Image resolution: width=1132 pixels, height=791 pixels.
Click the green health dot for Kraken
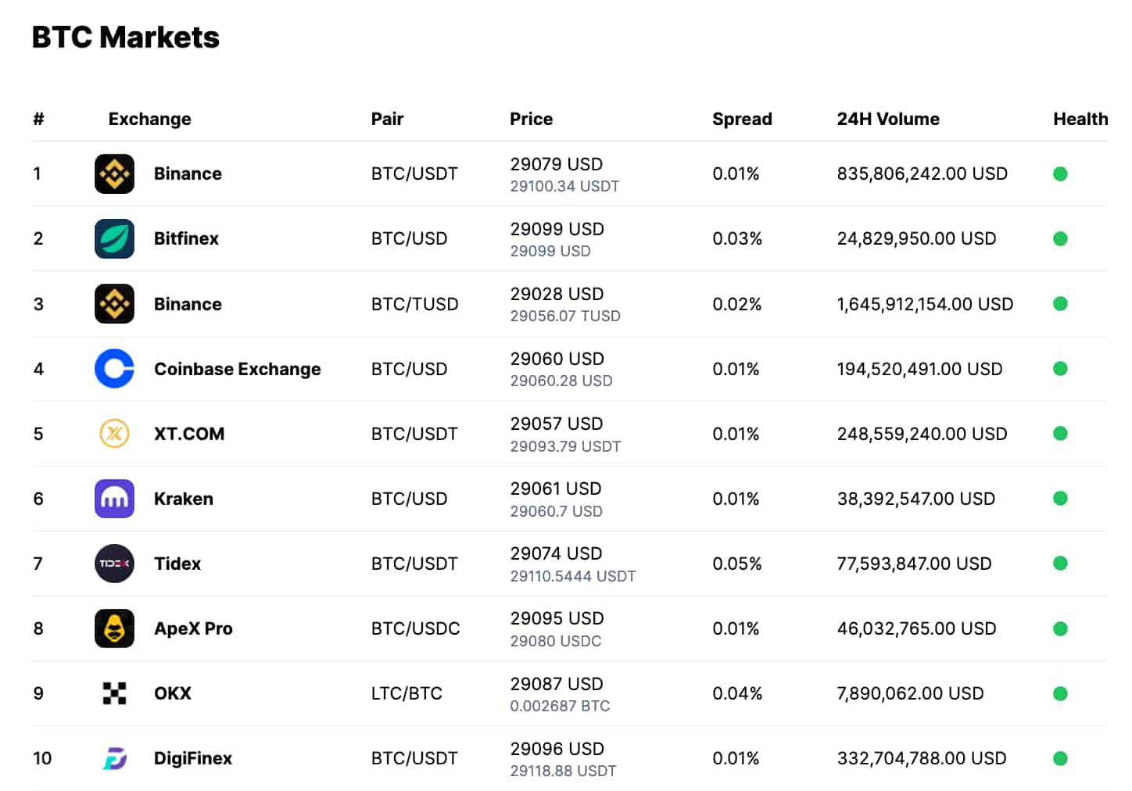(1060, 499)
